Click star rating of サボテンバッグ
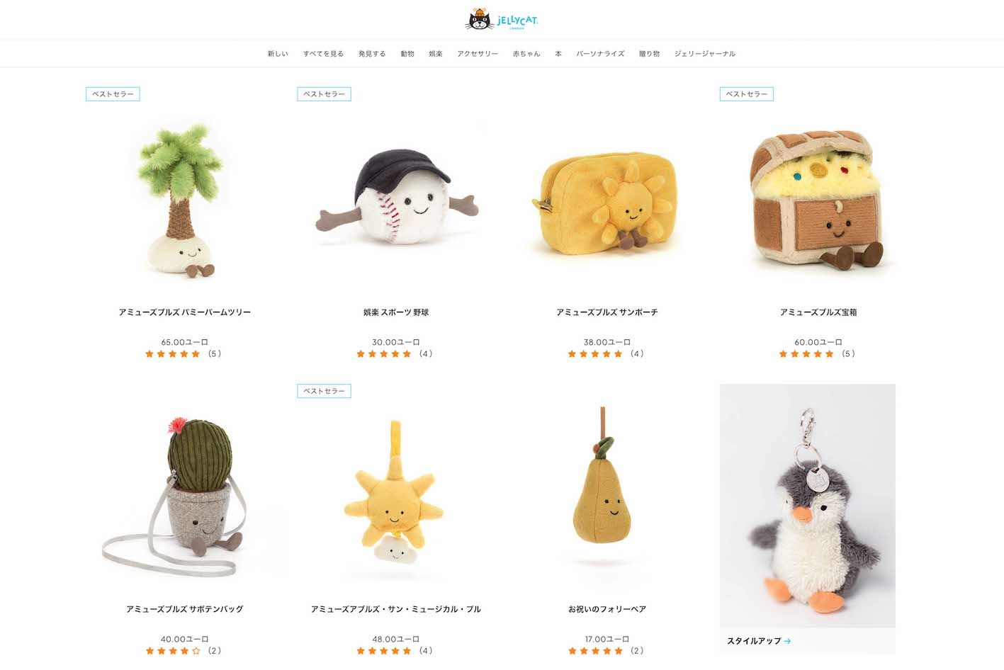This screenshot has height=670, width=1004. point(173,650)
